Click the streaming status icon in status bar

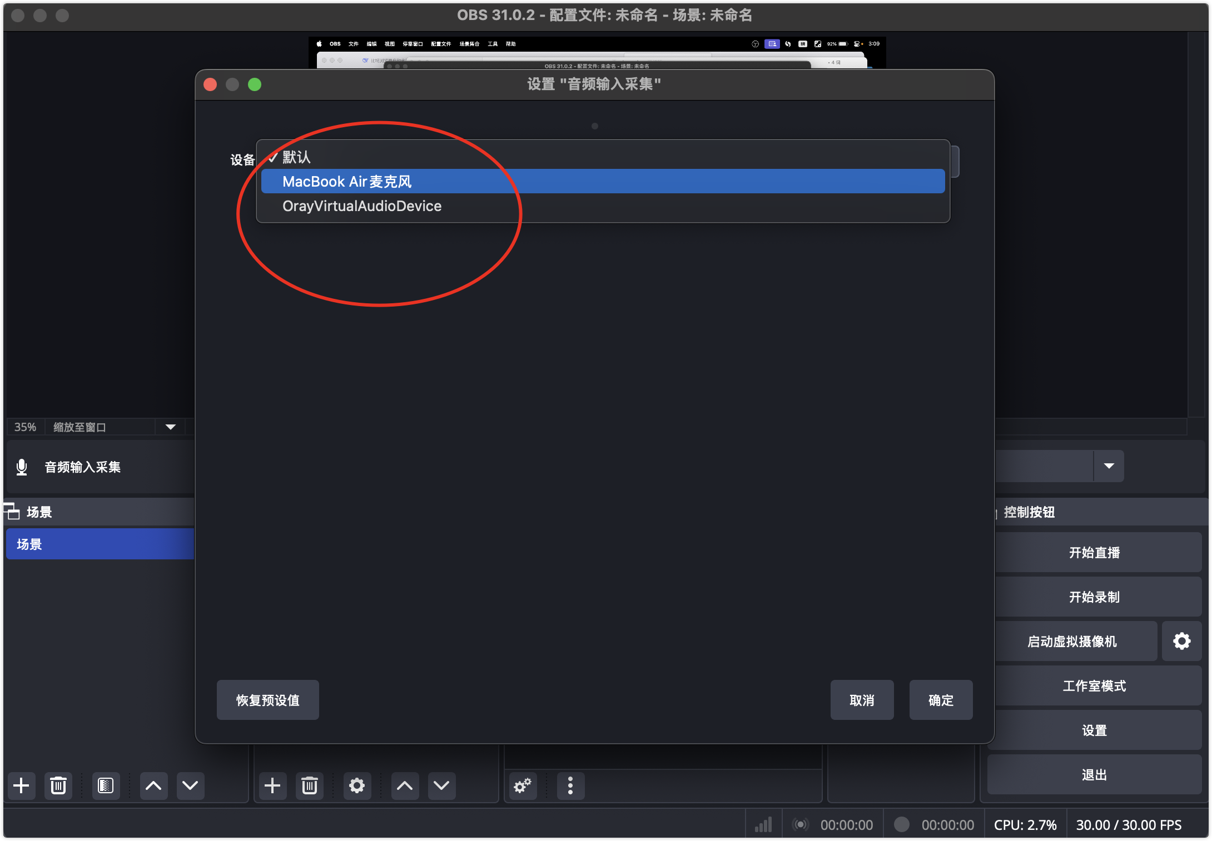[801, 824]
